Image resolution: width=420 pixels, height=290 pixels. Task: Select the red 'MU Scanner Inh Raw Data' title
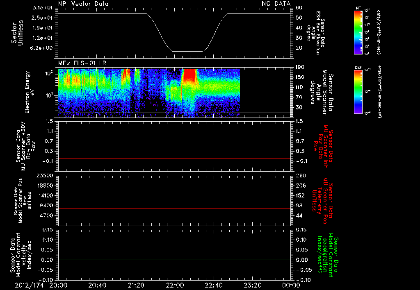[323, 146]
